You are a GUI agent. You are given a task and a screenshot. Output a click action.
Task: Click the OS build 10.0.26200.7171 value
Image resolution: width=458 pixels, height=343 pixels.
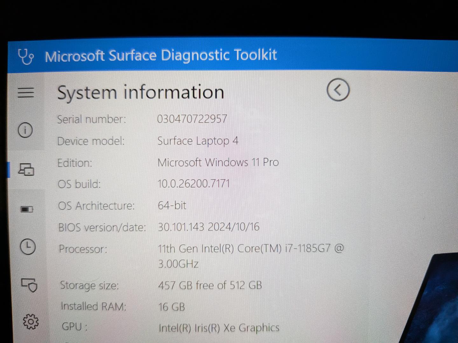point(194,184)
